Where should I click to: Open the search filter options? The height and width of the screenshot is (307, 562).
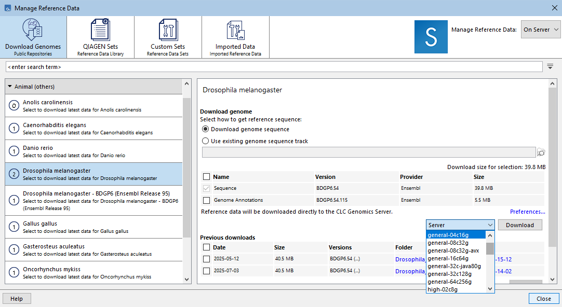click(x=551, y=66)
